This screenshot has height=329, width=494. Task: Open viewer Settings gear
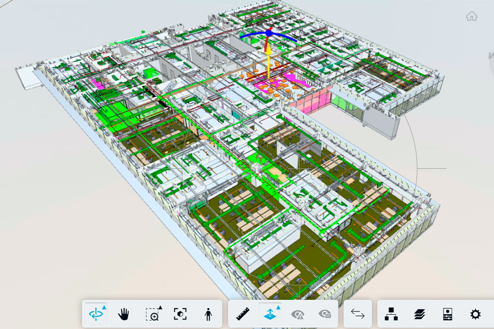(x=475, y=314)
